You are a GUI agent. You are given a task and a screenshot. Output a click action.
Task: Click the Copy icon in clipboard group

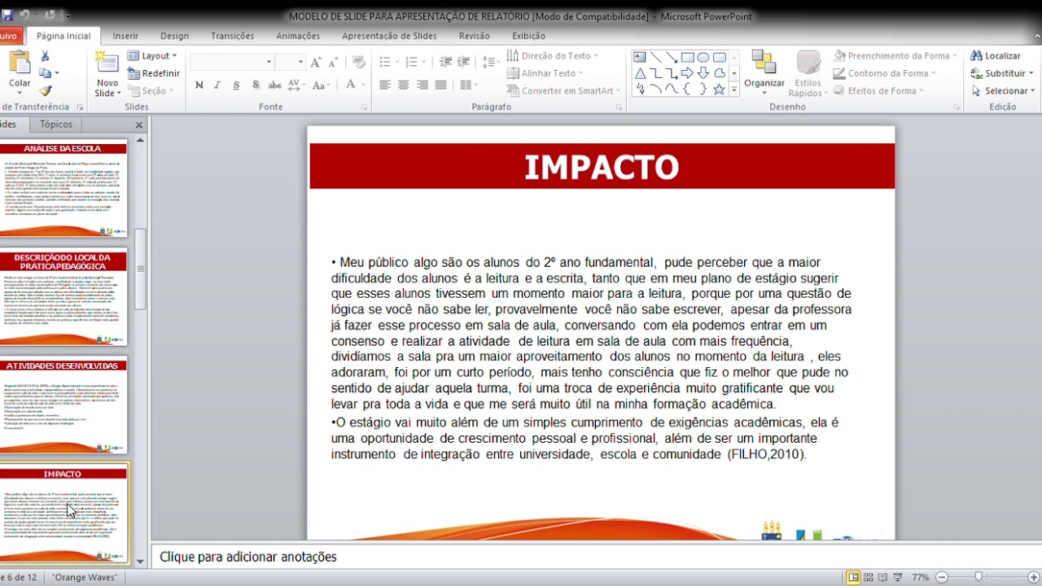click(x=45, y=73)
